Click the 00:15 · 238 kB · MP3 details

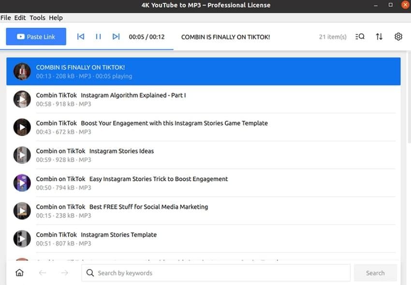(x=63, y=215)
